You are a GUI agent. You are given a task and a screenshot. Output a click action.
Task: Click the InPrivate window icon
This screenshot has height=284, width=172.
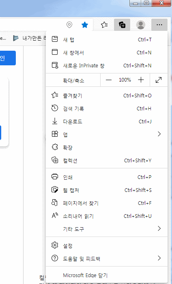coord(55,65)
